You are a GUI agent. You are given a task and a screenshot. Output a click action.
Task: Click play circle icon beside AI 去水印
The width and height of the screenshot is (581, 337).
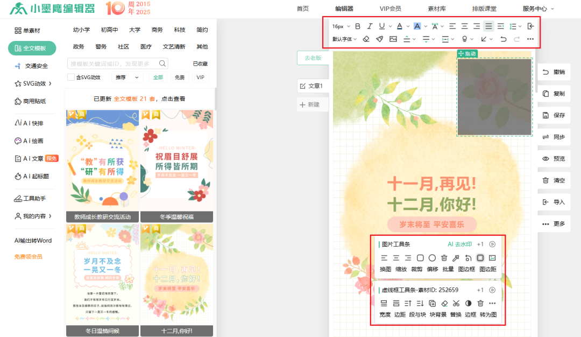tap(492, 244)
